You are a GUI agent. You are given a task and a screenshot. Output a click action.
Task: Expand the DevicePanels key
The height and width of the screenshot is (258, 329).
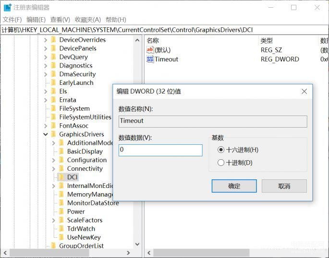(x=46, y=48)
